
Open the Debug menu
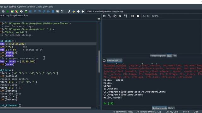coord(13,7)
